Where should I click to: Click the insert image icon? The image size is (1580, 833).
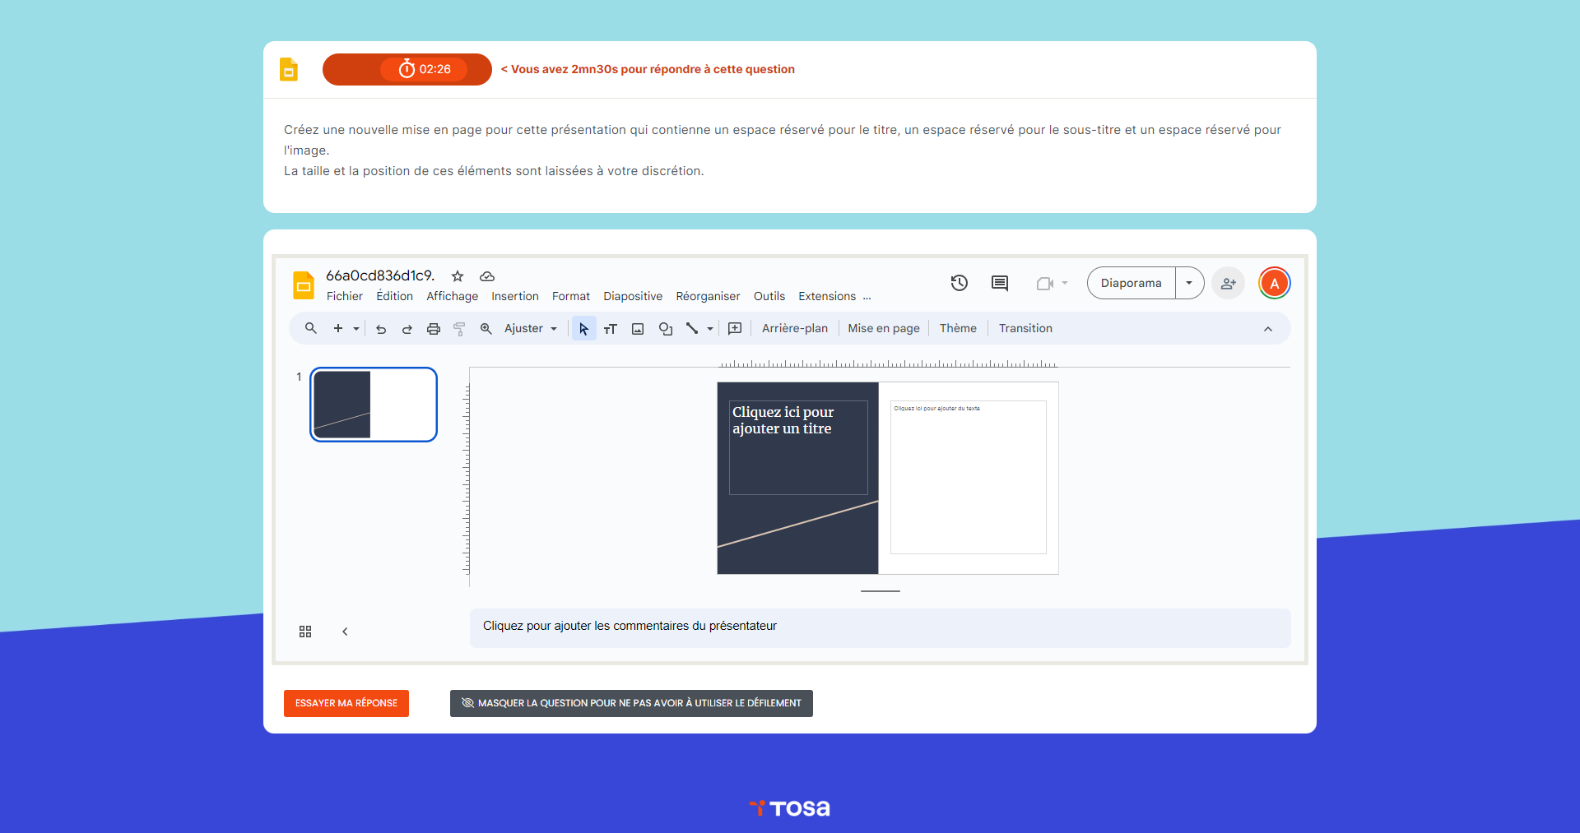(638, 329)
